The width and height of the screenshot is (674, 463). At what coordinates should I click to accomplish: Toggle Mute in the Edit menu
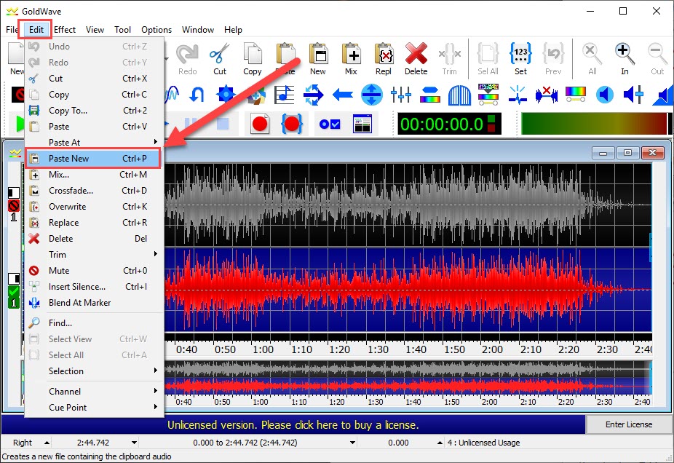(62, 270)
